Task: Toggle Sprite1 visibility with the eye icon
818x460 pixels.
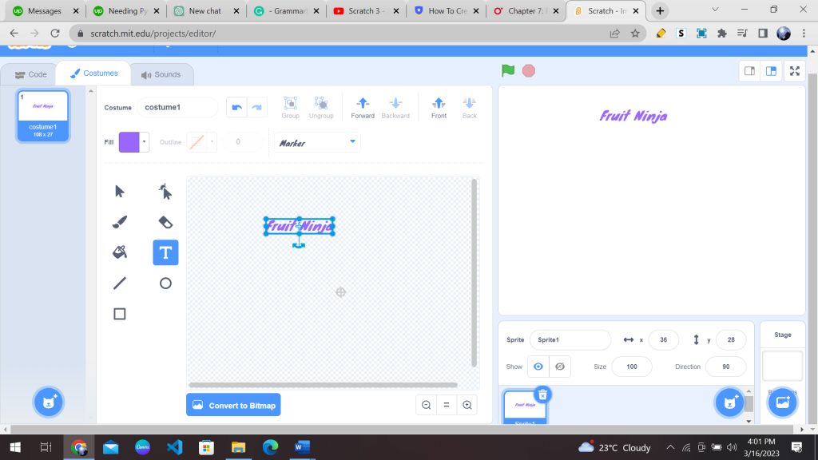Action: [x=539, y=367]
